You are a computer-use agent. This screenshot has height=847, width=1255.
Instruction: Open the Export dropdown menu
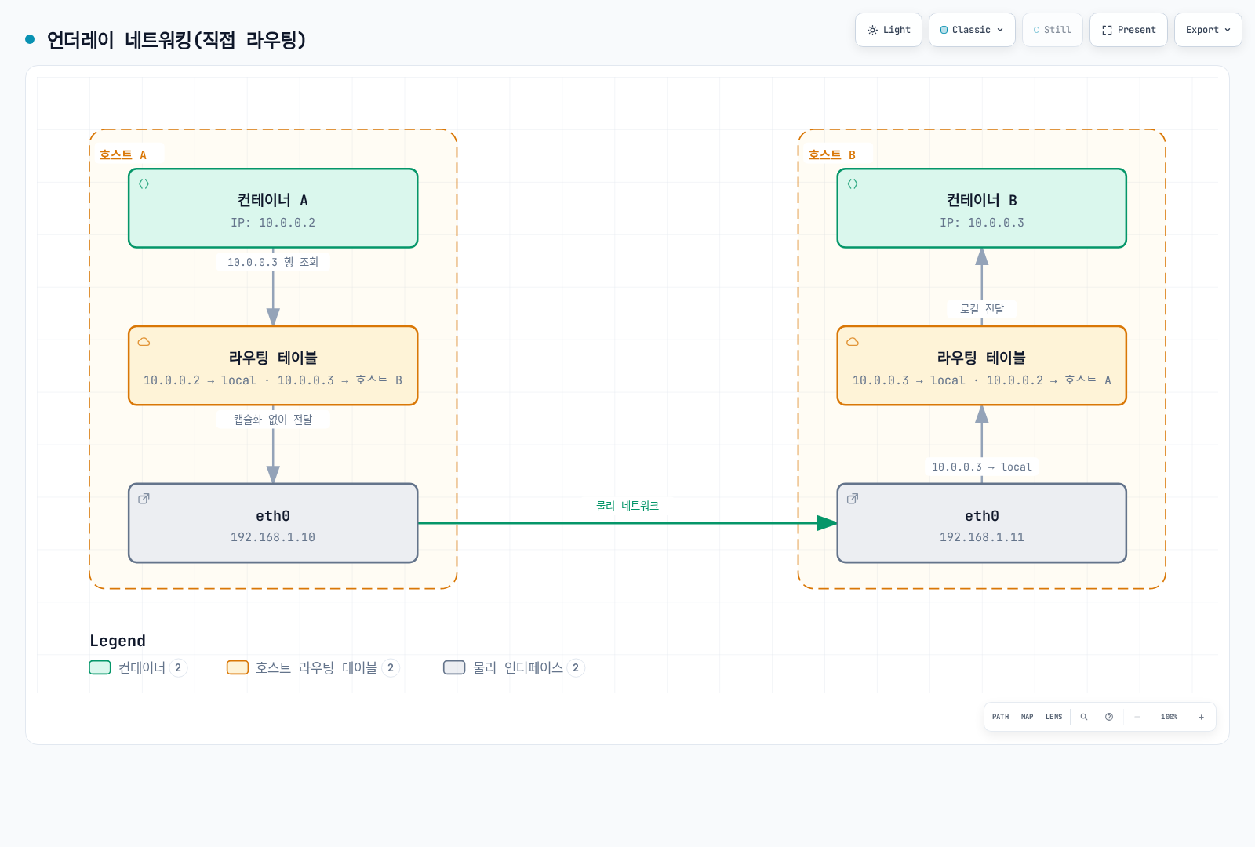(1208, 30)
